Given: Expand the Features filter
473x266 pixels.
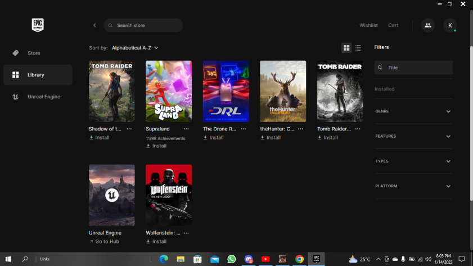Looking at the screenshot, I should coord(413,136).
